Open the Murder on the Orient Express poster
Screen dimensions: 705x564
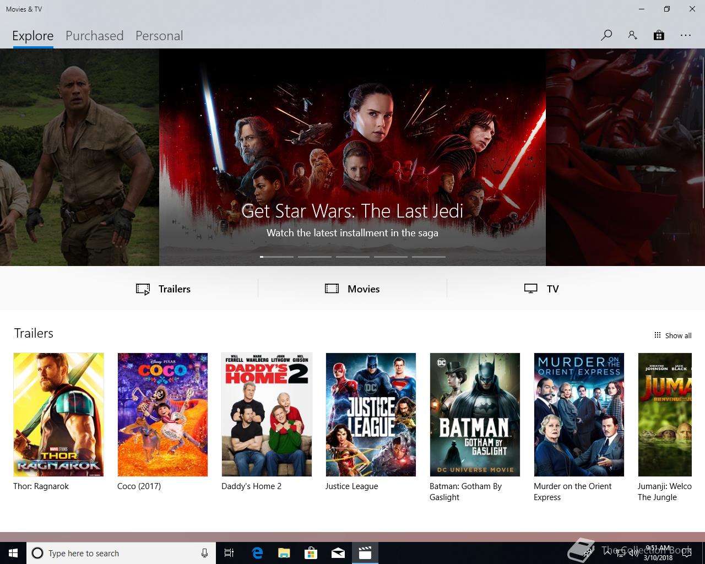[x=579, y=415]
